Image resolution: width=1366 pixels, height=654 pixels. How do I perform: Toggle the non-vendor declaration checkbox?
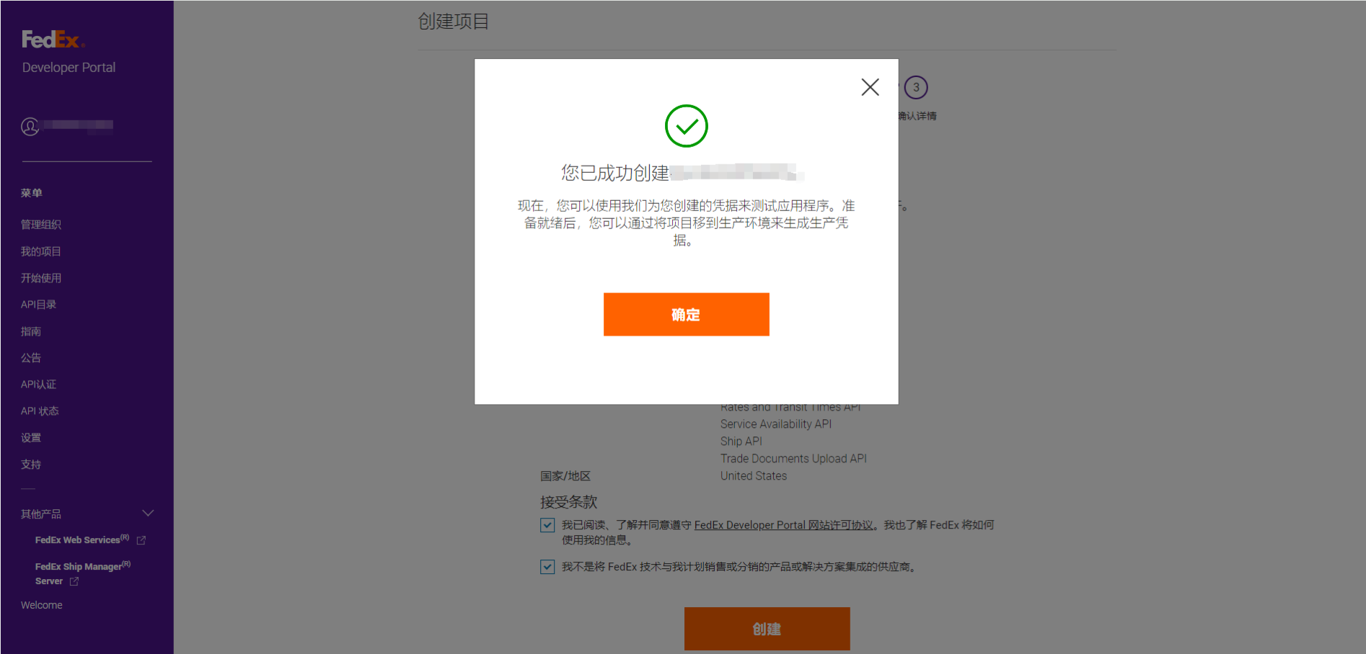547,567
